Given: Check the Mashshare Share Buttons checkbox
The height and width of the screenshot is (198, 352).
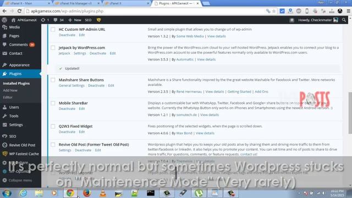Looking at the screenshot, I should [53, 80].
